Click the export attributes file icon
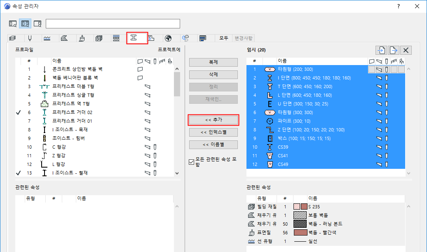This screenshot has height=252, width=427. coord(394,50)
